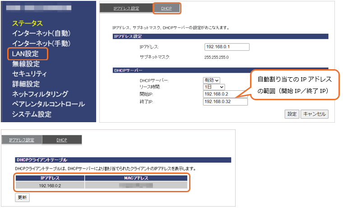Click セキュリティ in the sidebar
The width and height of the screenshot is (343, 208).
pos(29,74)
